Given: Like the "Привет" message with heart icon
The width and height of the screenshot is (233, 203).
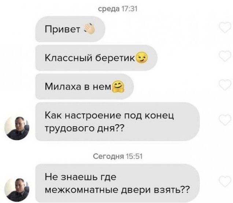Looking at the screenshot, I should click(x=225, y=27).
